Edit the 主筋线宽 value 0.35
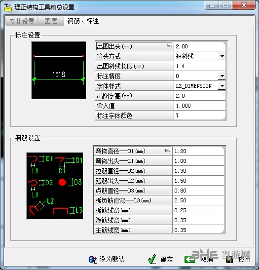Image resolution: width=259 pixels, height=270 pixels. [198, 230]
